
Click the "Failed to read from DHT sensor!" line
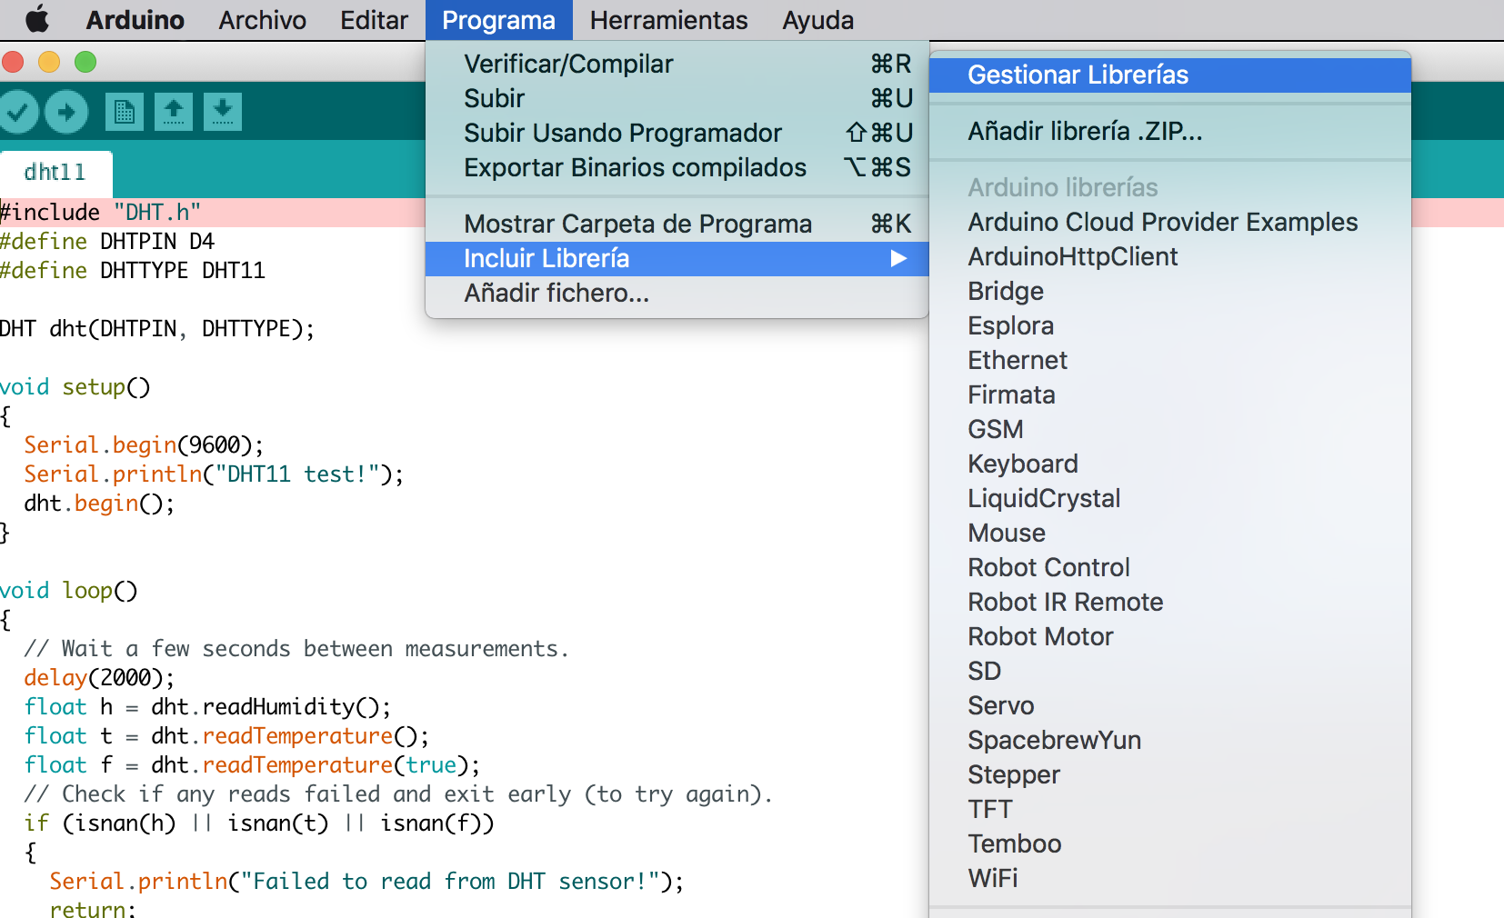[x=366, y=882]
